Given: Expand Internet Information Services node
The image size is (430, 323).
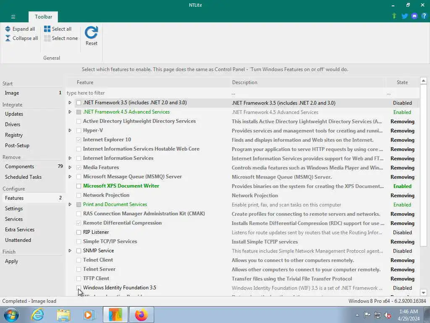Looking at the screenshot, I should 70,158.
